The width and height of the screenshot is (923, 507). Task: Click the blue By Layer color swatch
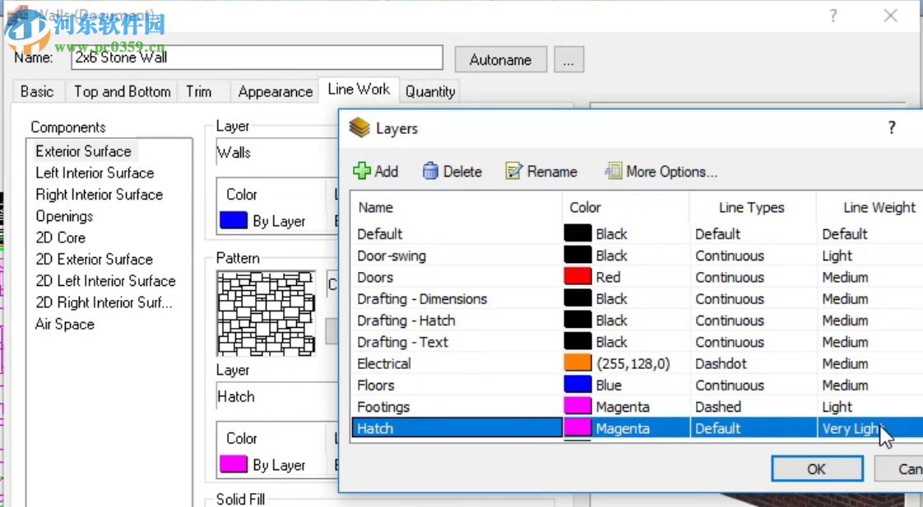coord(234,220)
